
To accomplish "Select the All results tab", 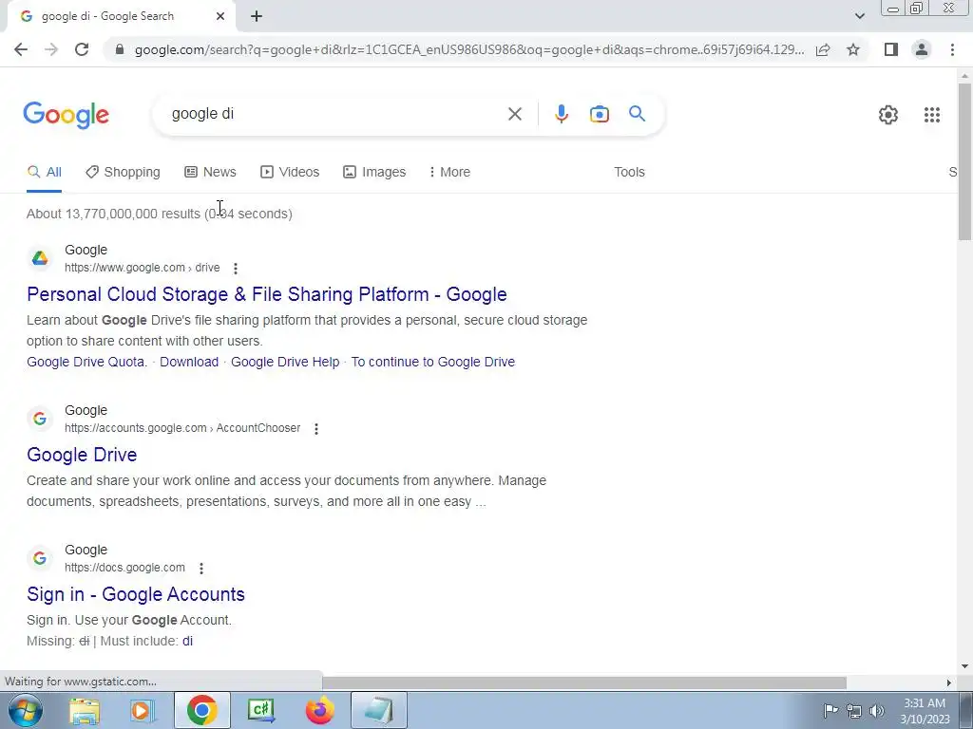I will (45, 173).
